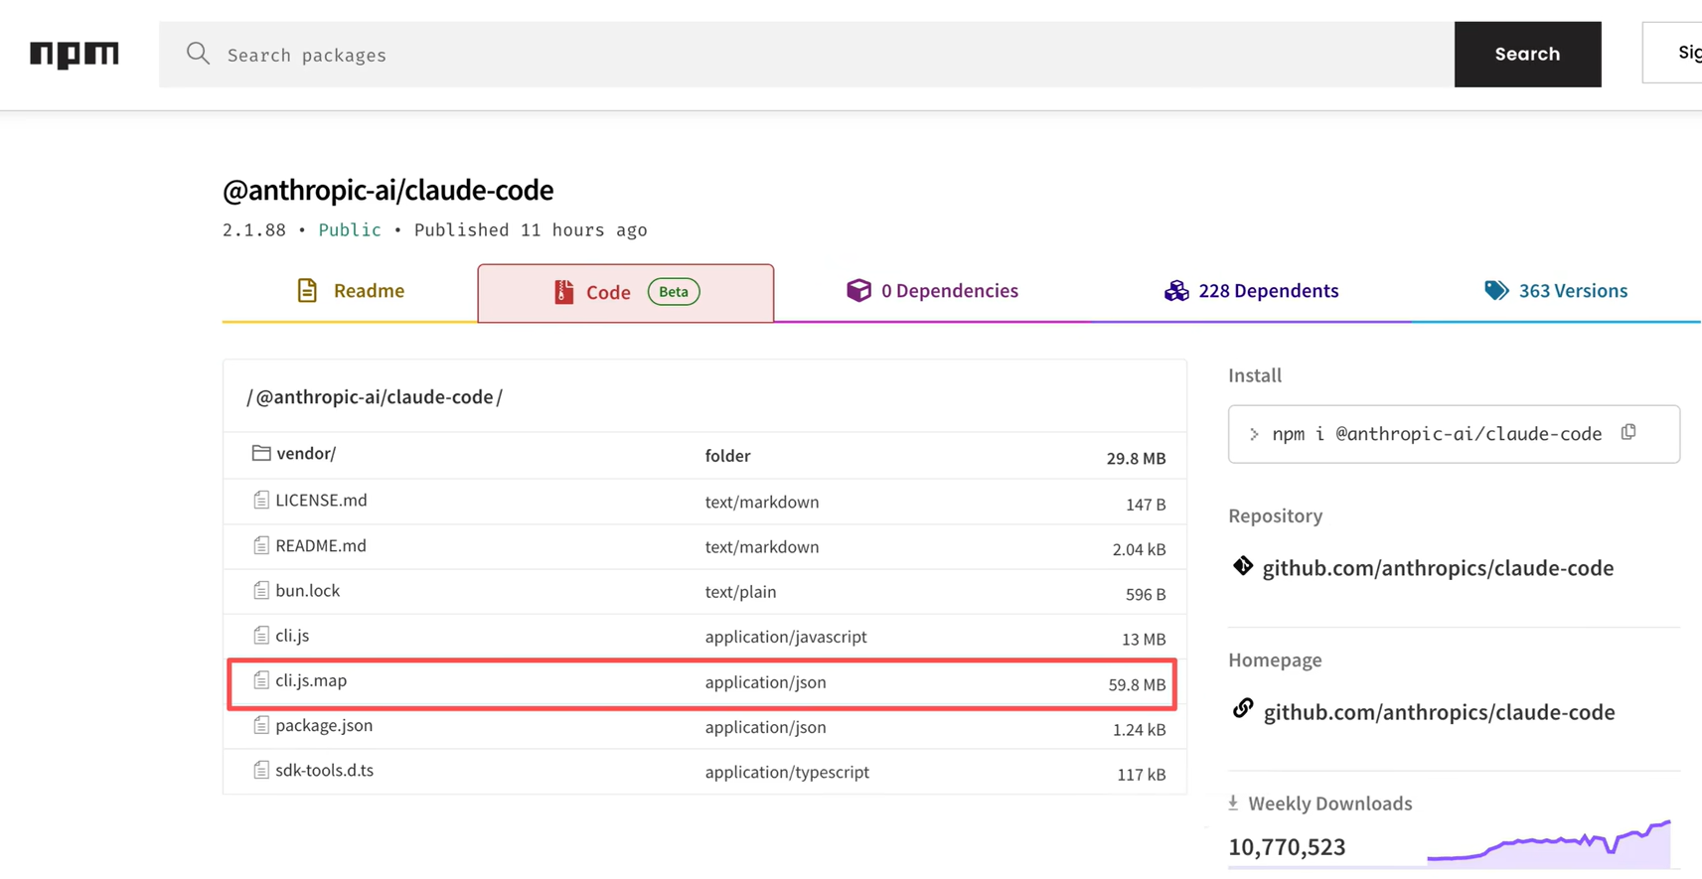Click the Code tab file icon
This screenshot has width=1702, height=879.
(x=563, y=292)
